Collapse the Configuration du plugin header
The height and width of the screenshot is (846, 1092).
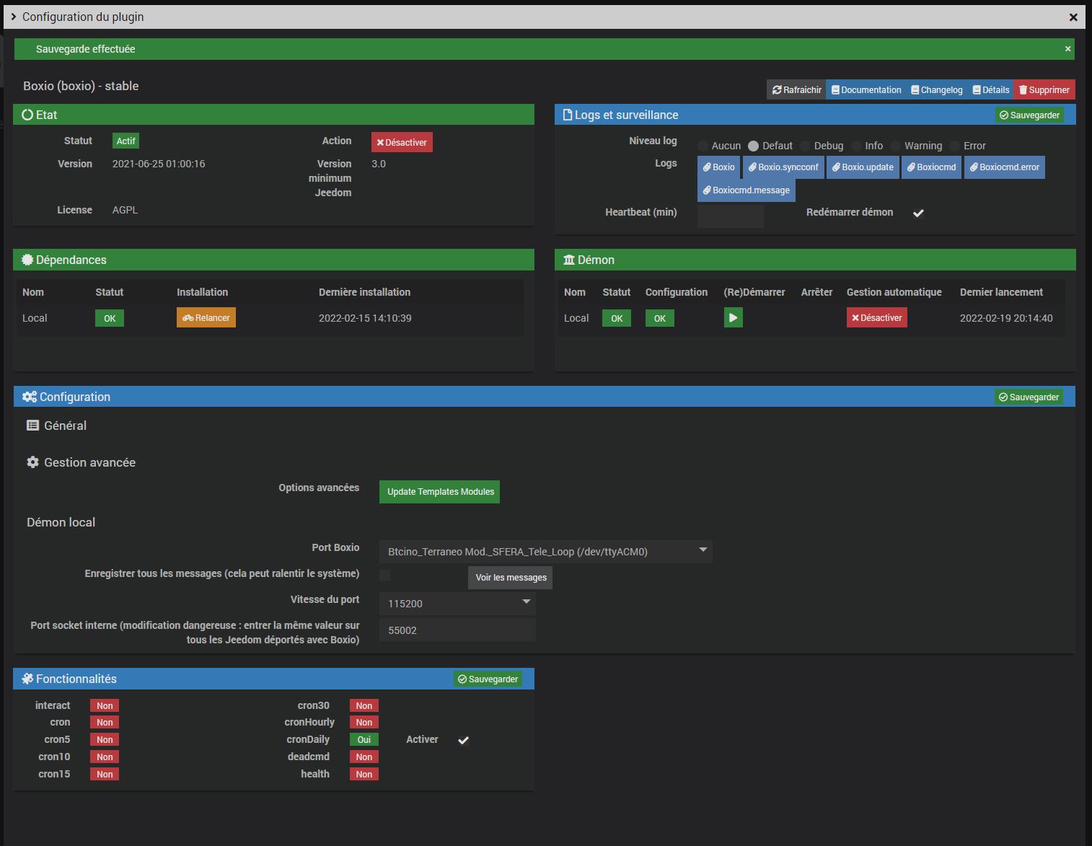pyautogui.click(x=14, y=17)
